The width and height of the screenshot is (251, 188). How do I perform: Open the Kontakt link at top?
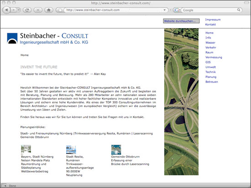(210, 25)
